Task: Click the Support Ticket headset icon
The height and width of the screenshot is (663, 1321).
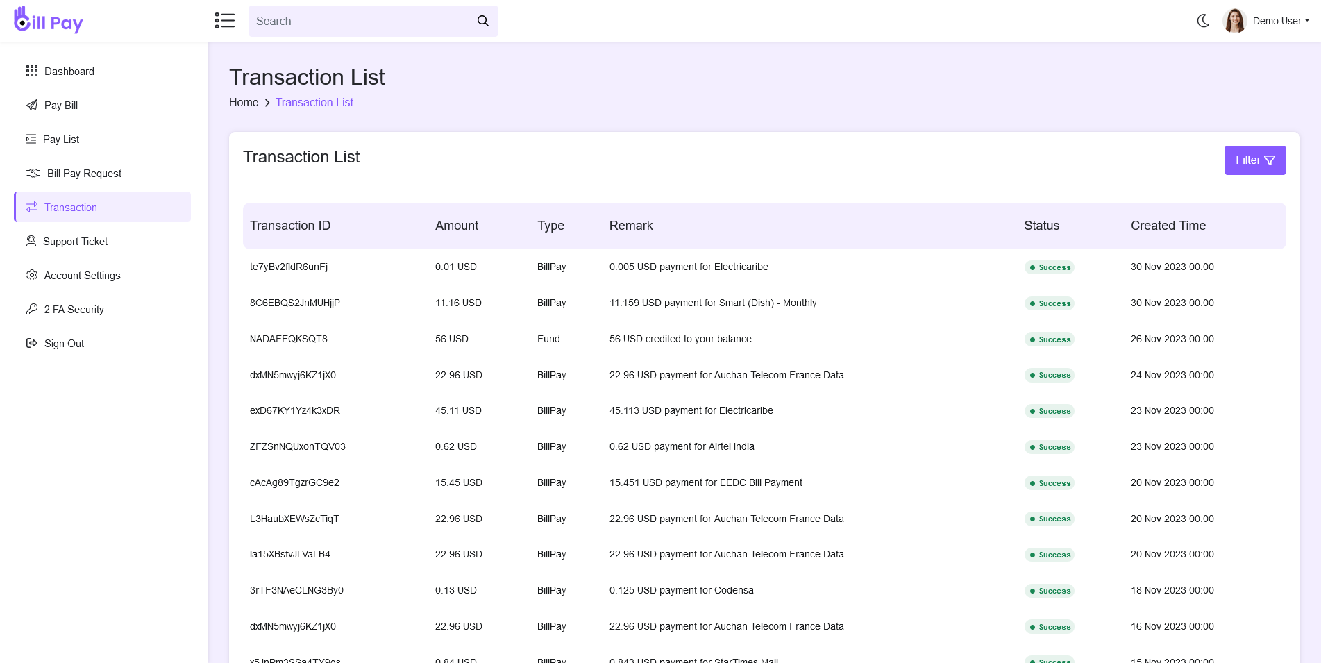Action: pos(31,241)
